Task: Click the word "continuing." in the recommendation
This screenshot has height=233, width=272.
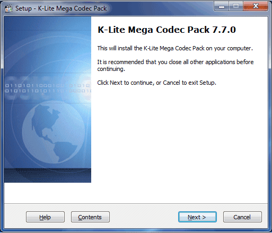Action: point(111,69)
